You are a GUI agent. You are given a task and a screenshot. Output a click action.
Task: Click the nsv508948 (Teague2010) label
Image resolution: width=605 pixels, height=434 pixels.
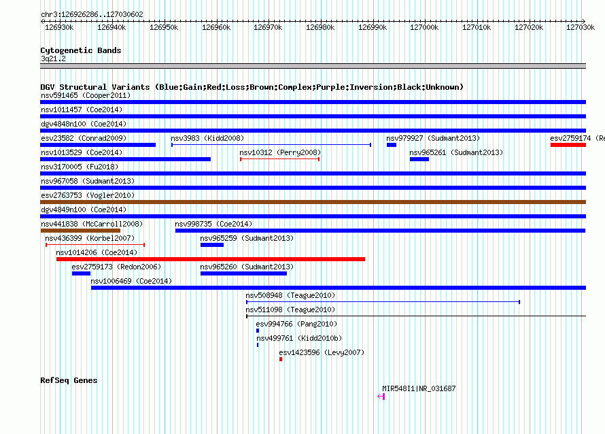(290, 295)
